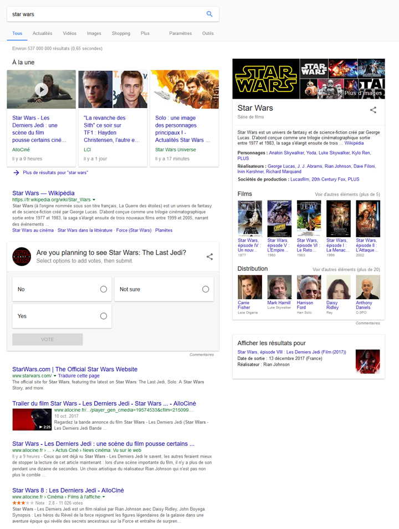399x529 pixels.
Task: Show more Films elements (plus de 5)
Action: (x=347, y=194)
